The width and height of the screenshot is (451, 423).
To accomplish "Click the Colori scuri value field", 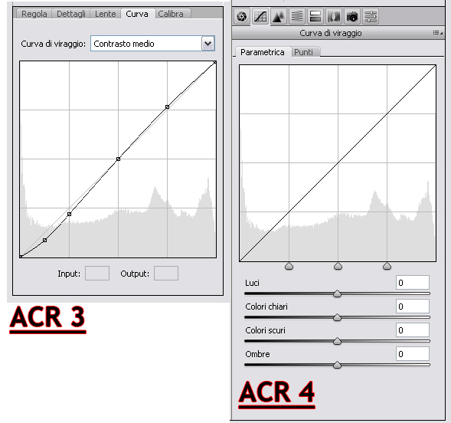I will click(413, 330).
